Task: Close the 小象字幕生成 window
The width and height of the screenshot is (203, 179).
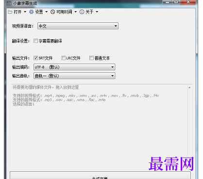Action: click(188, 2)
